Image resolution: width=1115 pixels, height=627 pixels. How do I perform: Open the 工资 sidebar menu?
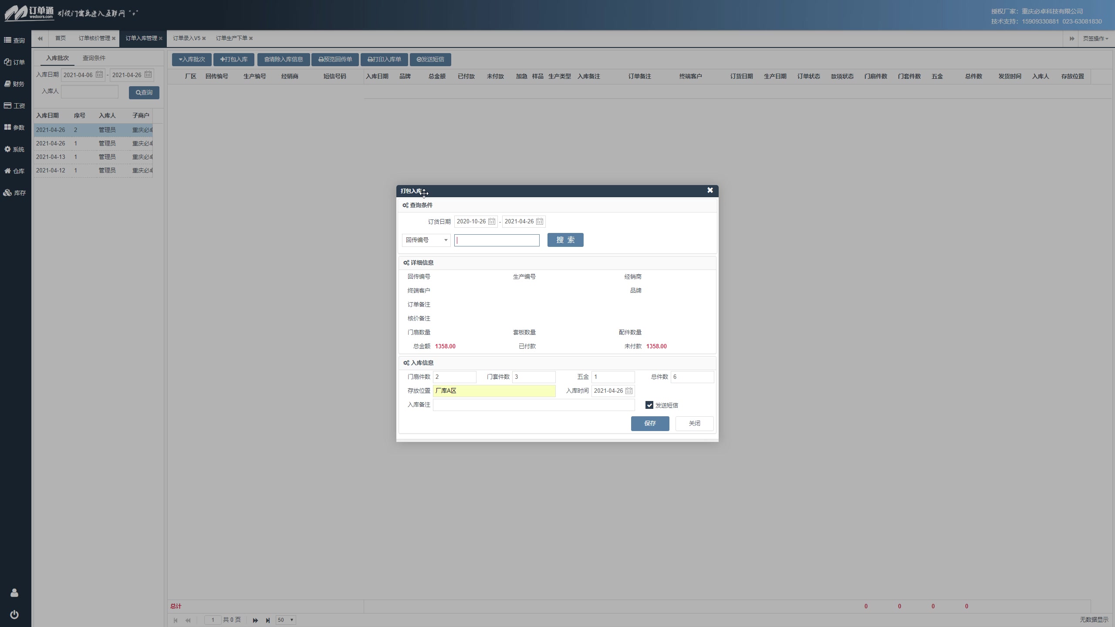tap(15, 106)
